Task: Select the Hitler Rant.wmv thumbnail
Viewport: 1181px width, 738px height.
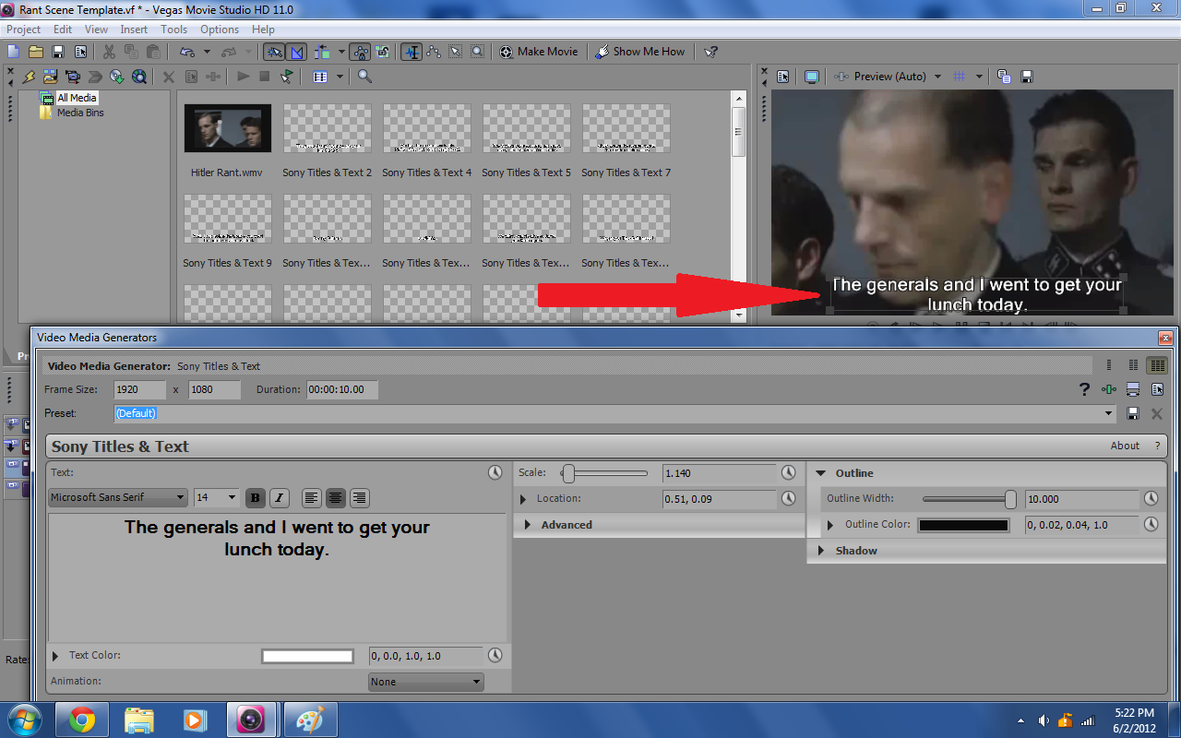Action: [x=227, y=128]
